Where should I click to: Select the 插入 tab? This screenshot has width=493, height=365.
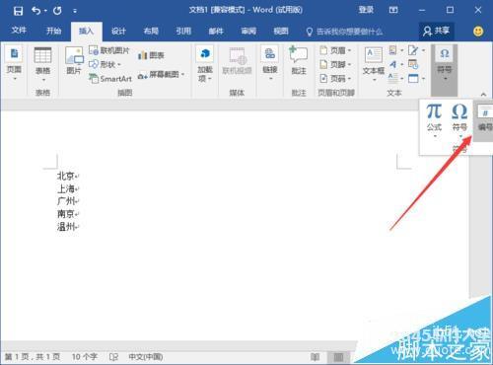coord(86,31)
